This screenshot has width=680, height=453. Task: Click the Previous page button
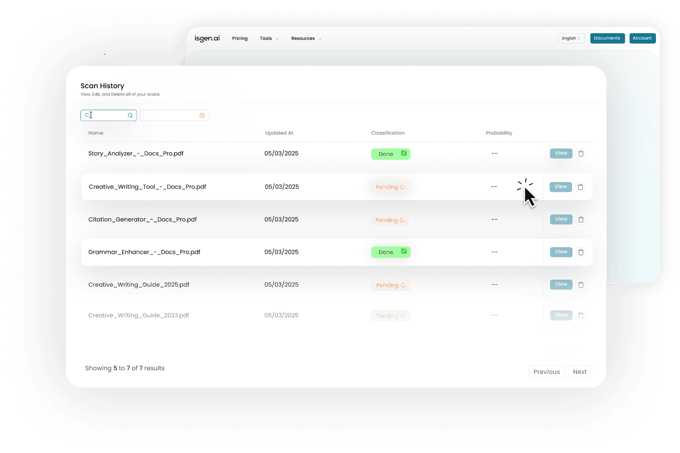pos(546,372)
